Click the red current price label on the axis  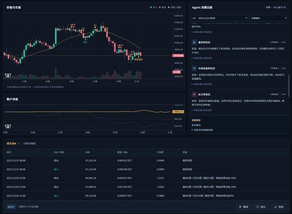tap(178, 55)
